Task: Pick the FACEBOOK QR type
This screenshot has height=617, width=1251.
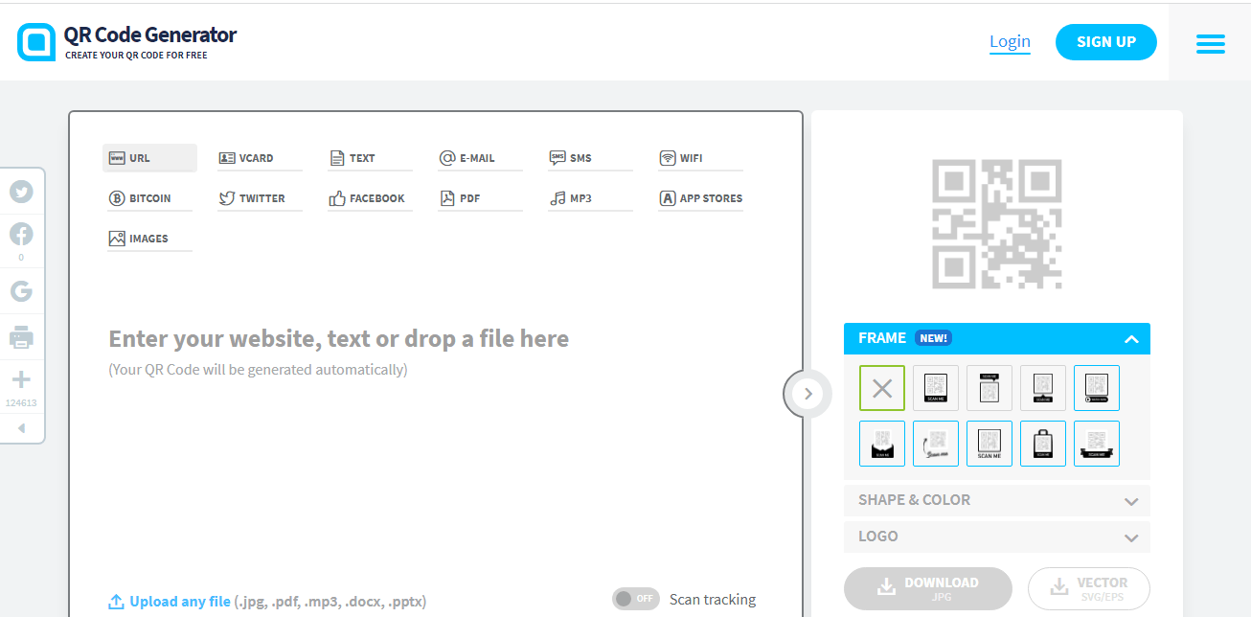Action: pyautogui.click(x=370, y=198)
